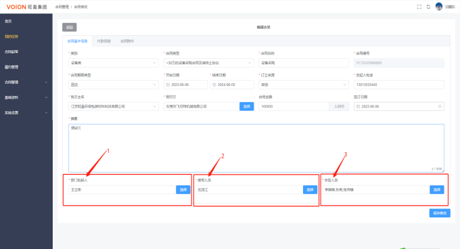Click calendar icon in 开始日期 field
Screen dimensions: 460x249
[x=168, y=85]
